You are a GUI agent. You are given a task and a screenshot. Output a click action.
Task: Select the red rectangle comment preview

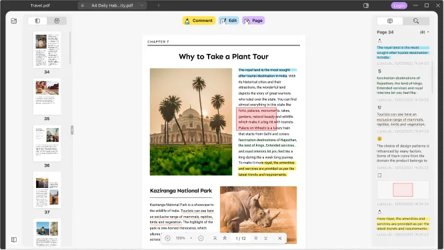403,190
